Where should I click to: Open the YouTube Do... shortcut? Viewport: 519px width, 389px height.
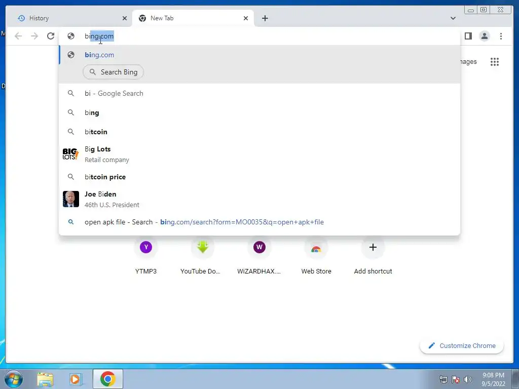click(203, 256)
